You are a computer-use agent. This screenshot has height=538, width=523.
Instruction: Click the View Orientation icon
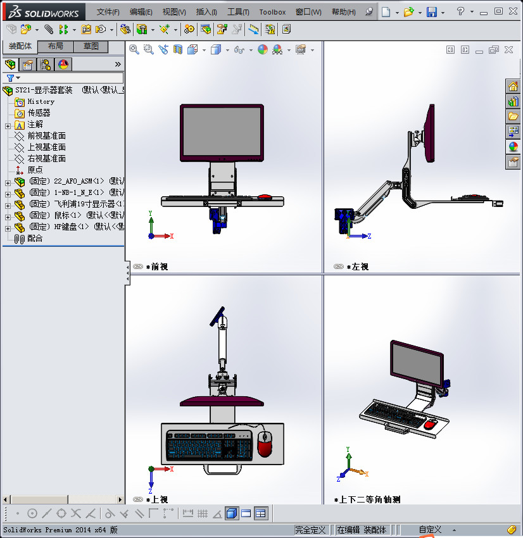[x=192, y=50]
